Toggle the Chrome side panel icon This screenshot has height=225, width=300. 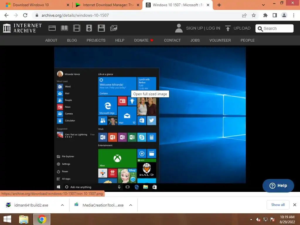(275, 15)
